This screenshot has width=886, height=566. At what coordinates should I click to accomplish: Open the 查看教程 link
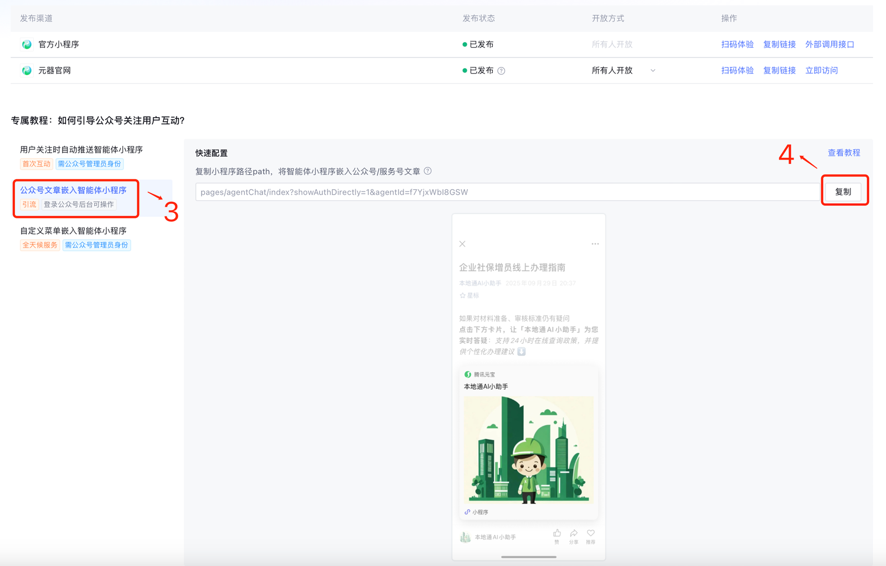click(843, 153)
